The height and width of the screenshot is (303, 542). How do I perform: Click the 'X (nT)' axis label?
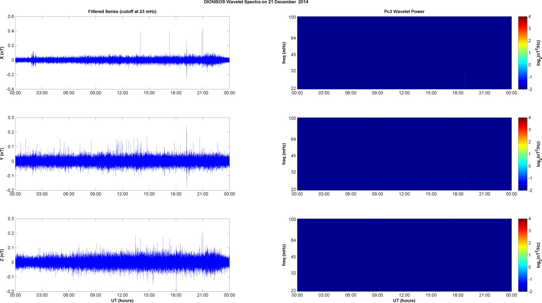pyautogui.click(x=2, y=53)
